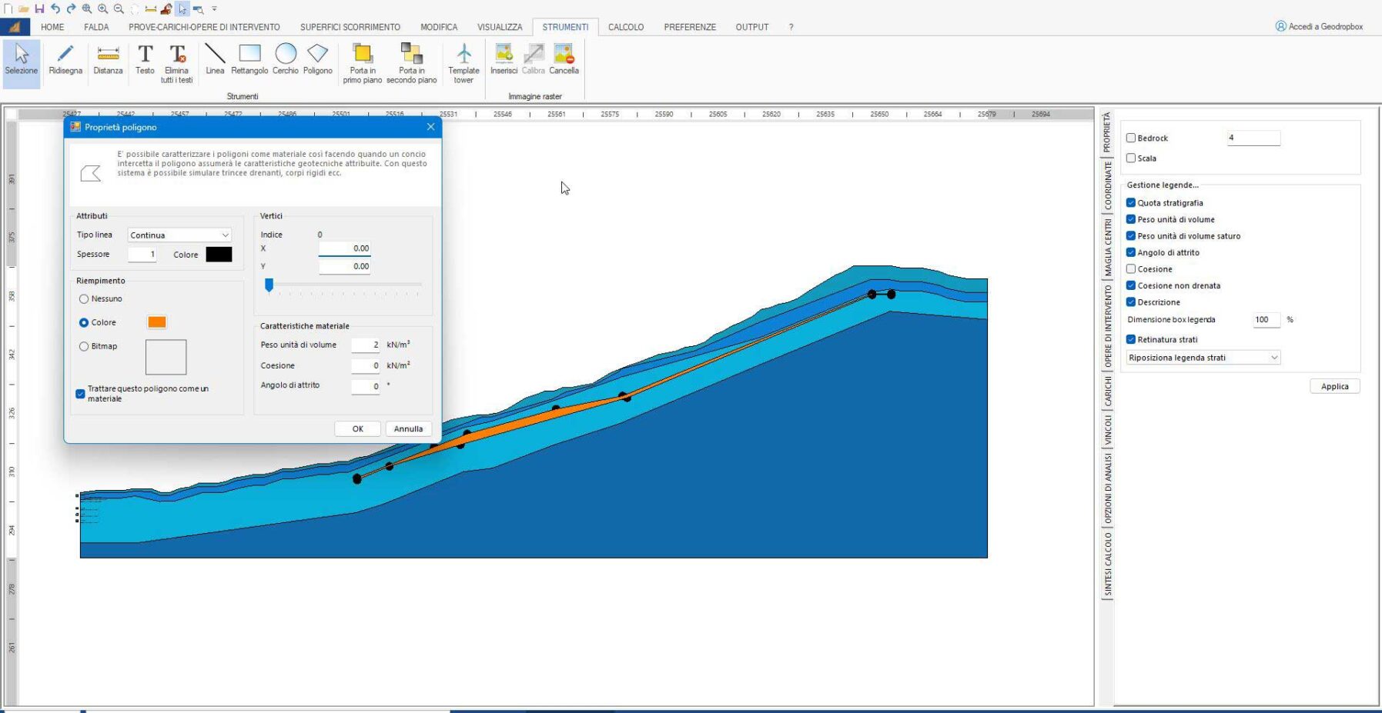Screen dimensions: 1382x713
Task: Activate the Distanza measuring tool
Action: tap(108, 59)
